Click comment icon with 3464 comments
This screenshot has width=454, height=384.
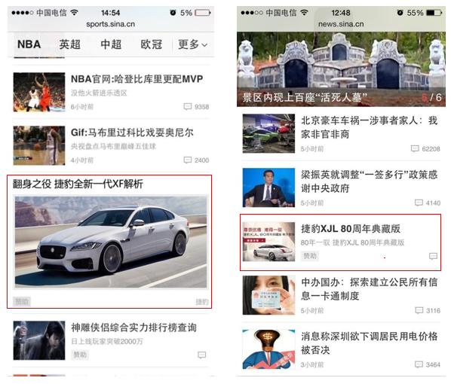coord(419,364)
